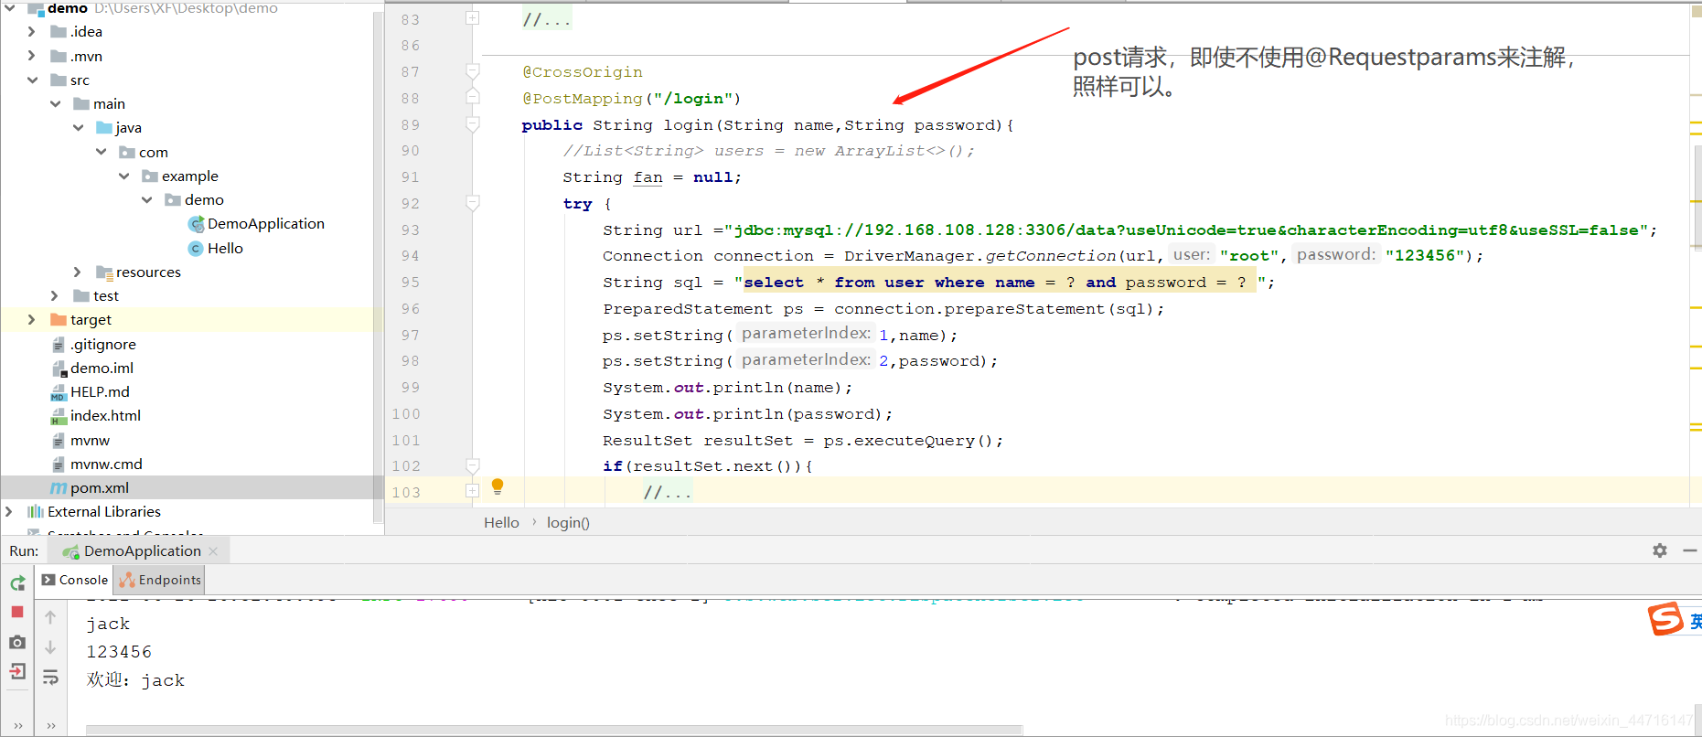Select pom.xml in project tree

(x=99, y=487)
